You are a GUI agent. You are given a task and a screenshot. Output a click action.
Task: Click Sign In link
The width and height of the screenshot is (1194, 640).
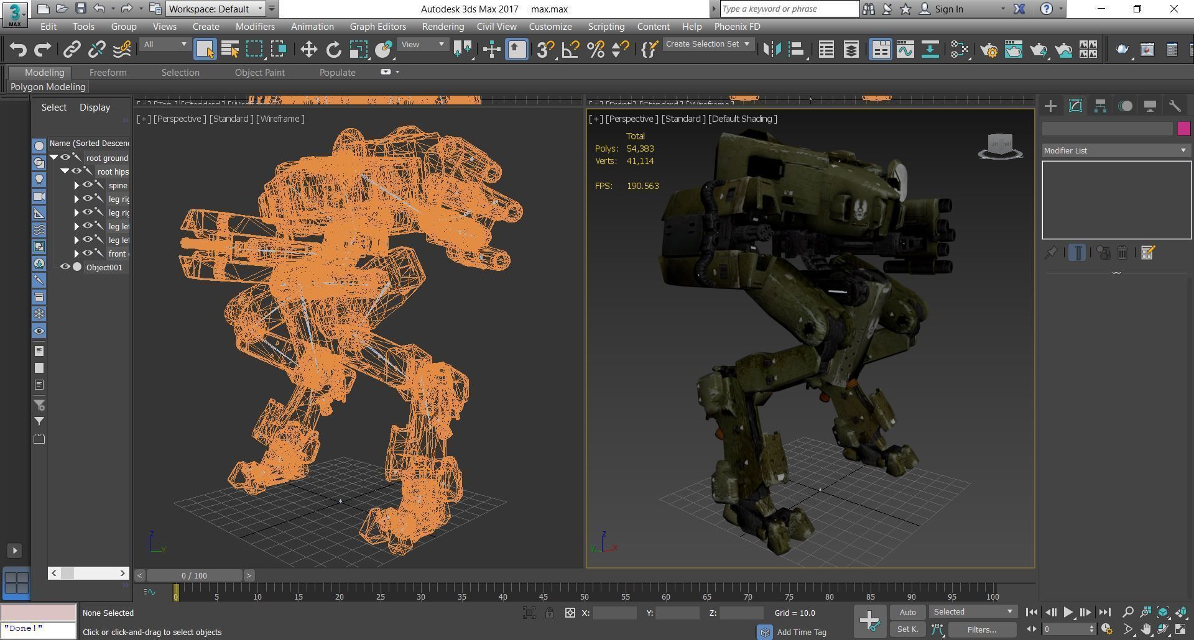(x=948, y=9)
